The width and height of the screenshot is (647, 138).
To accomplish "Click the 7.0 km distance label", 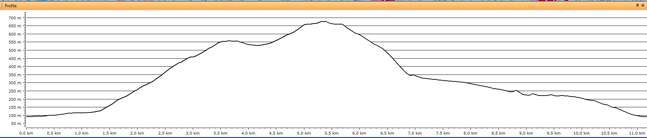I will (x=415, y=133).
